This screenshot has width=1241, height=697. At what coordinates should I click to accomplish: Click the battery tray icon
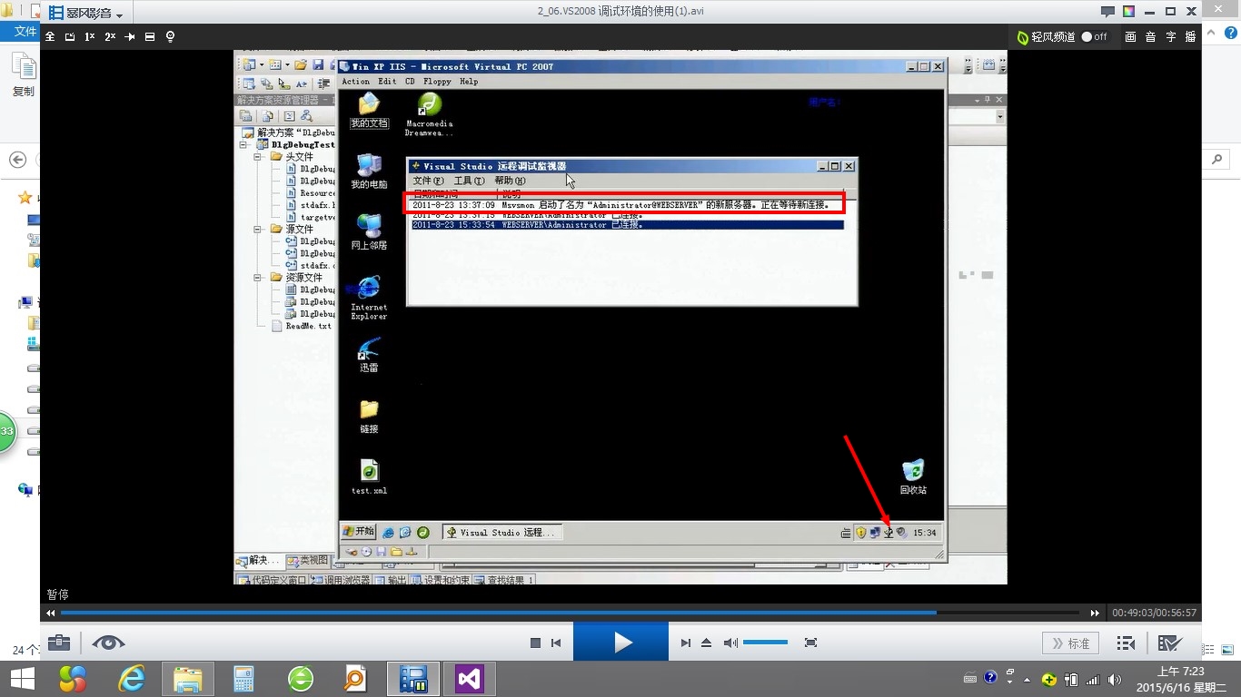click(x=1071, y=679)
